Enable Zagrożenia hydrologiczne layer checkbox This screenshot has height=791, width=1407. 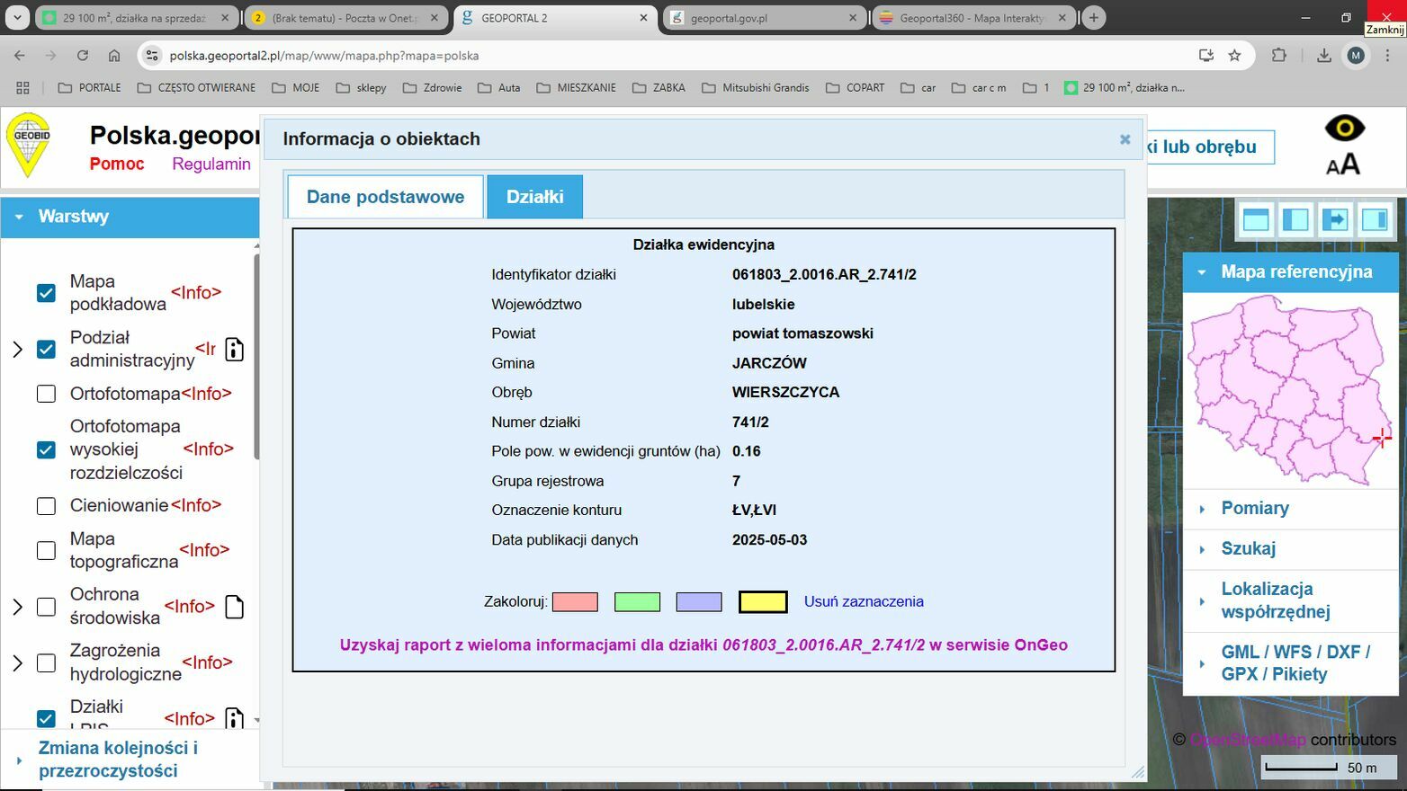click(x=46, y=662)
